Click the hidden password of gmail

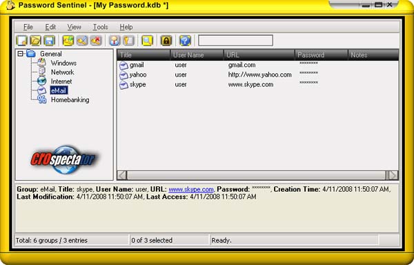click(x=308, y=63)
